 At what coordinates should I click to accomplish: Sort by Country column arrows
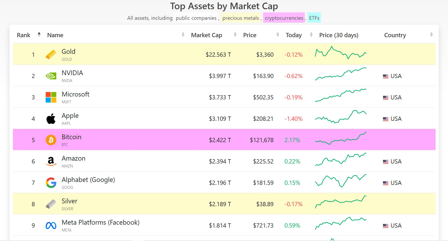431,35
